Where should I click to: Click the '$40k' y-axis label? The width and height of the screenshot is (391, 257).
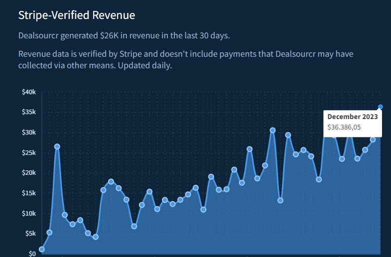coord(29,92)
